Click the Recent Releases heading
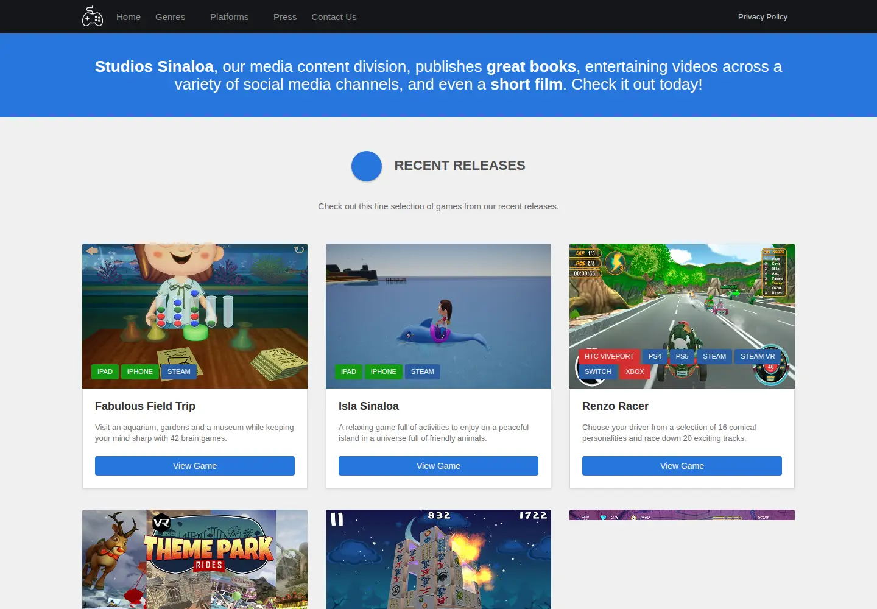877x609 pixels. tap(460, 166)
